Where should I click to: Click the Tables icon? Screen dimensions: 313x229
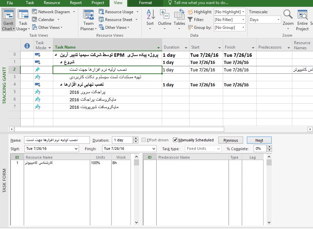(x=179, y=15)
